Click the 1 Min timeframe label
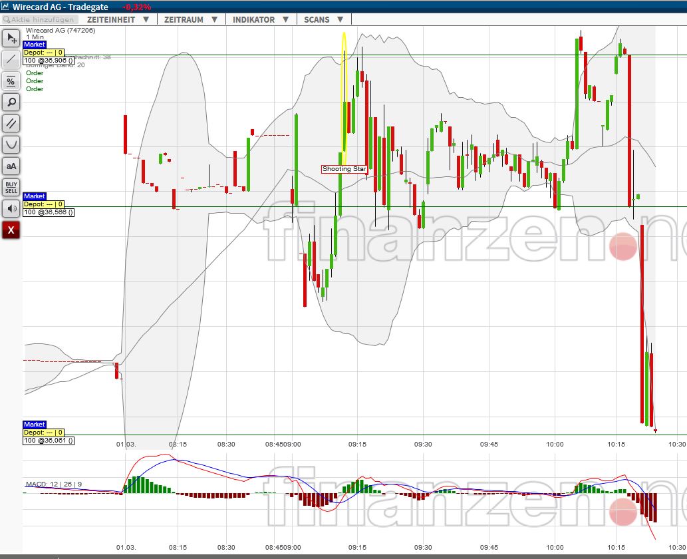This screenshot has height=559, width=687. point(35,37)
